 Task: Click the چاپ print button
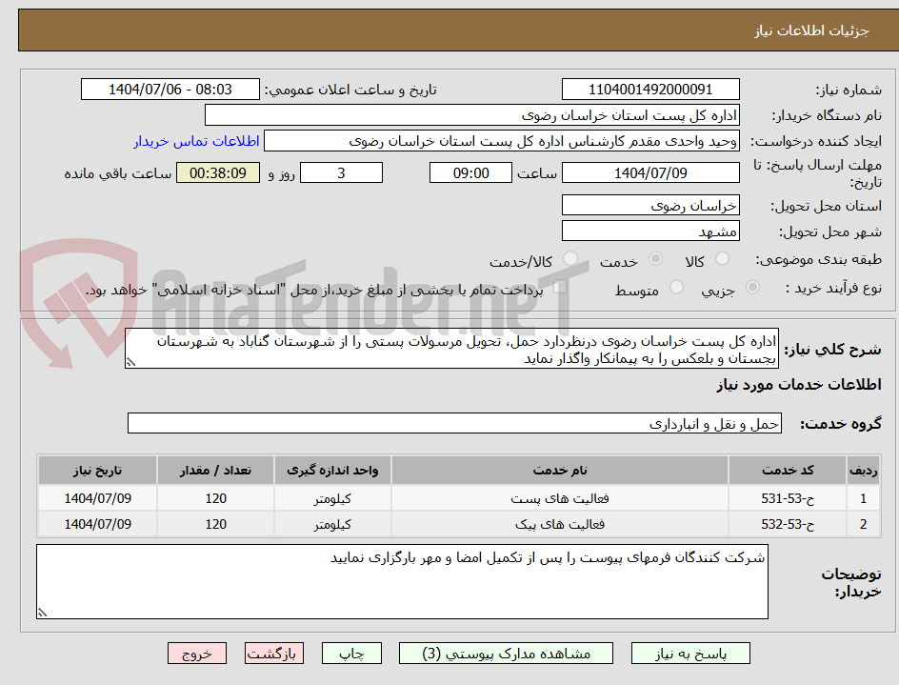tap(351, 654)
